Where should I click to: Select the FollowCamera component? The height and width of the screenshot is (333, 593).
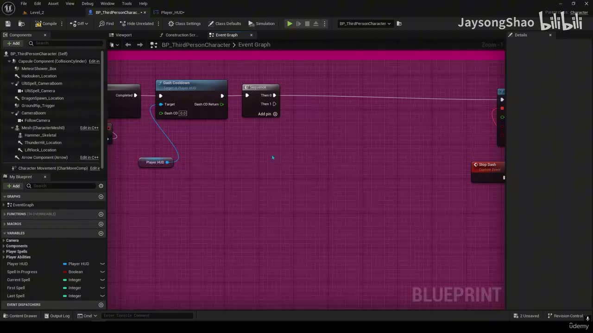click(x=37, y=120)
